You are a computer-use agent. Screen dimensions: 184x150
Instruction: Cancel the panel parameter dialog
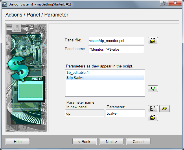coord(138,142)
